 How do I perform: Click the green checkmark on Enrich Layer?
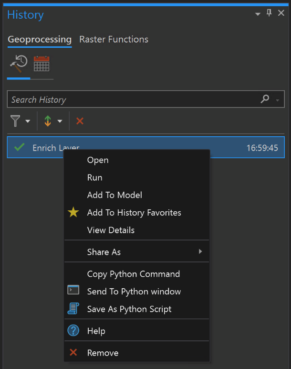[20, 148]
